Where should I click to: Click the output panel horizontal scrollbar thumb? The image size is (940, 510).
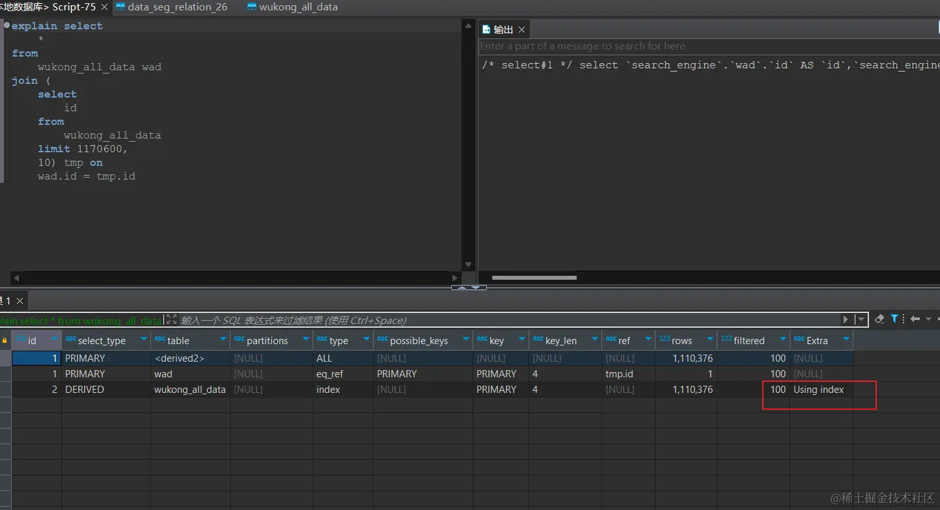click(534, 278)
